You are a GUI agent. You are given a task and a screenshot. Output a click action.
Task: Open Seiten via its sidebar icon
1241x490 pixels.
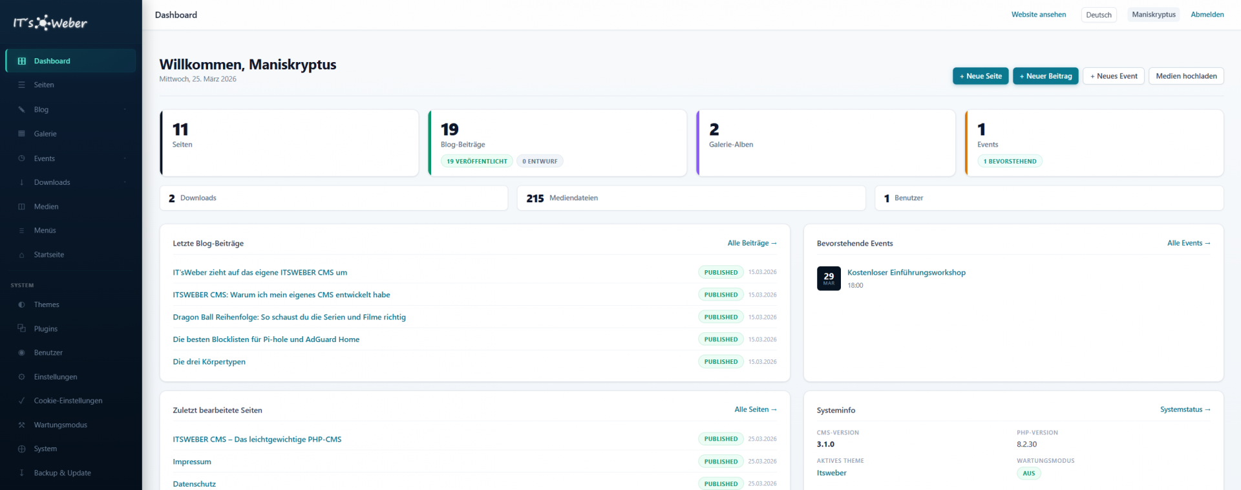tap(21, 85)
